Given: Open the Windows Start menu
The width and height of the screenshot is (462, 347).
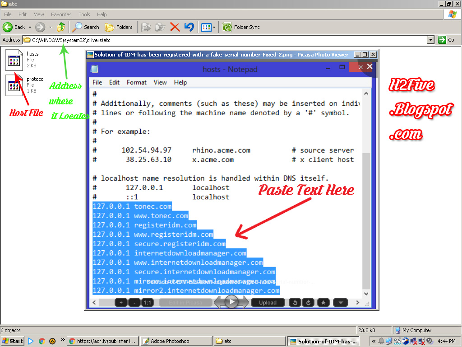Looking at the screenshot, I should pos(12,341).
